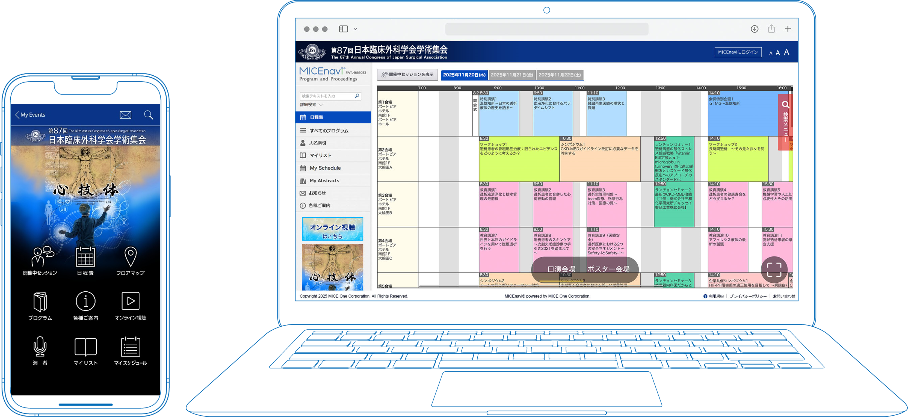
Task: Expand the 詳細検索 advanced search options
Action: pos(309,105)
